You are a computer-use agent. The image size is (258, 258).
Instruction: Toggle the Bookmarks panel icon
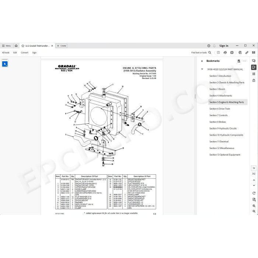(254, 67)
